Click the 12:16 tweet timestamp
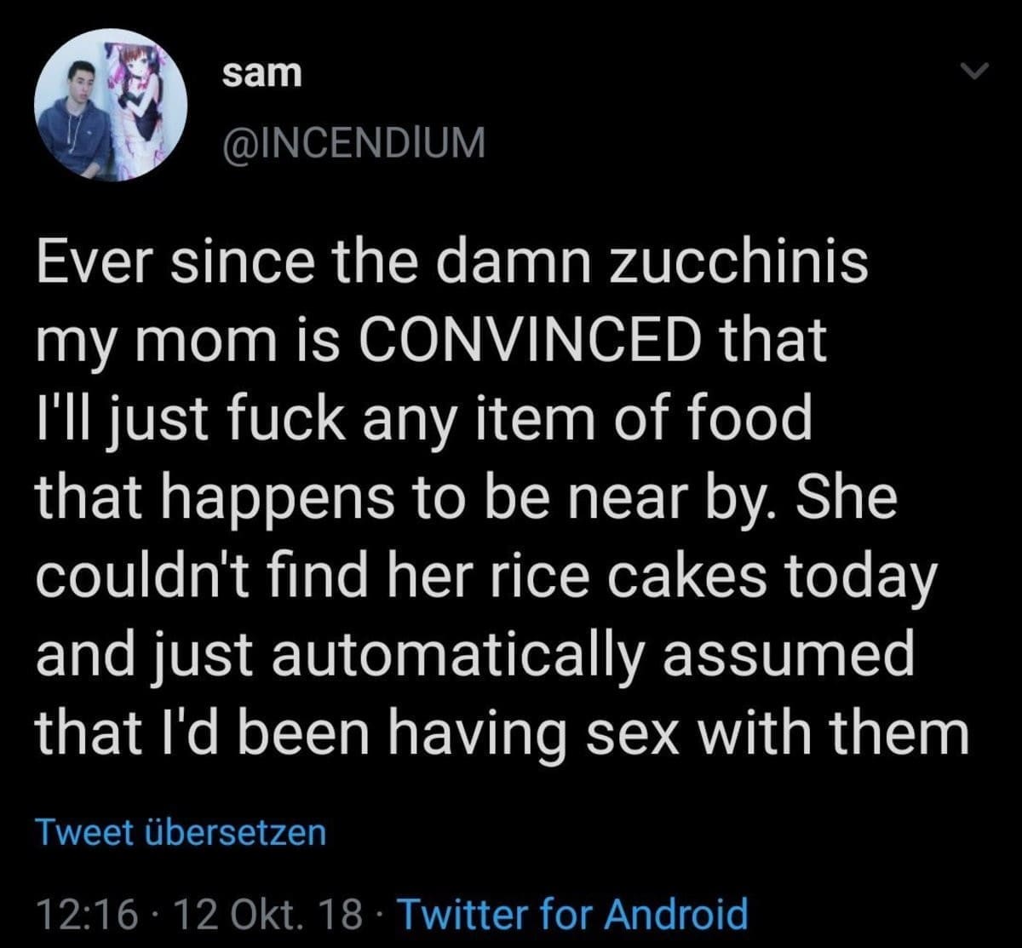Viewport: 1022px width, 948px height. point(86,914)
